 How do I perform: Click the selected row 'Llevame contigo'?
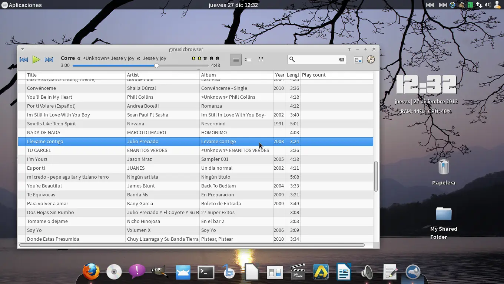pyautogui.click(x=196, y=141)
